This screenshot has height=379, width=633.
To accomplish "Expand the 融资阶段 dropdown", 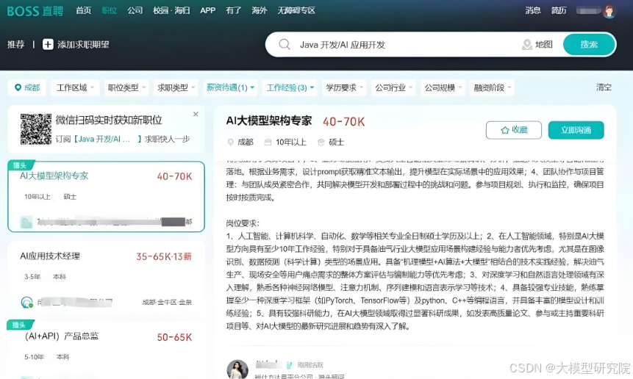I will pyautogui.click(x=492, y=87).
